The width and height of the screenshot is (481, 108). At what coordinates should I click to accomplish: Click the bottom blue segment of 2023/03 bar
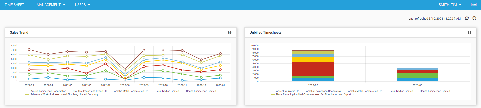click(417, 80)
